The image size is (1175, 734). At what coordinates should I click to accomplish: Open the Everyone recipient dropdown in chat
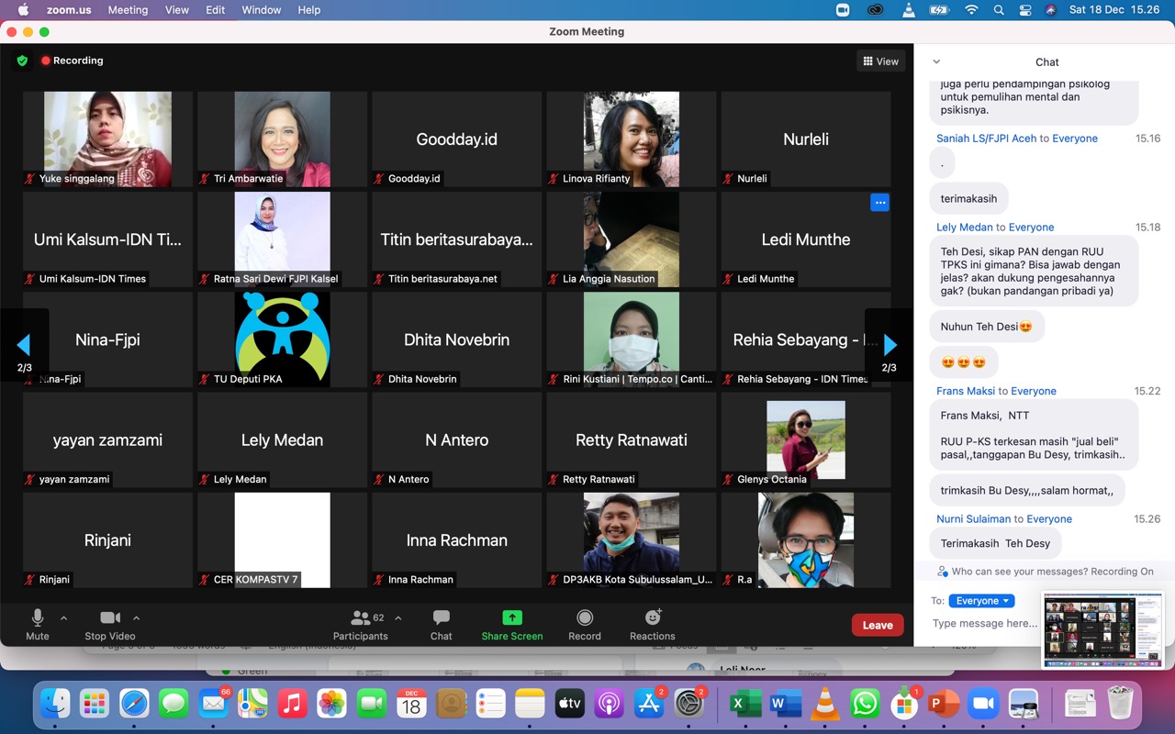981,601
